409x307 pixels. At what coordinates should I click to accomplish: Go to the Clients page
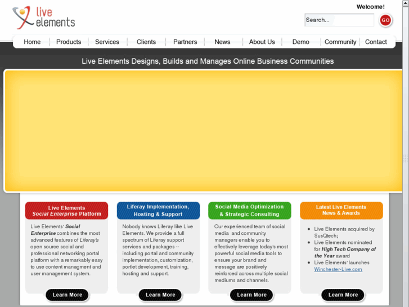point(146,42)
